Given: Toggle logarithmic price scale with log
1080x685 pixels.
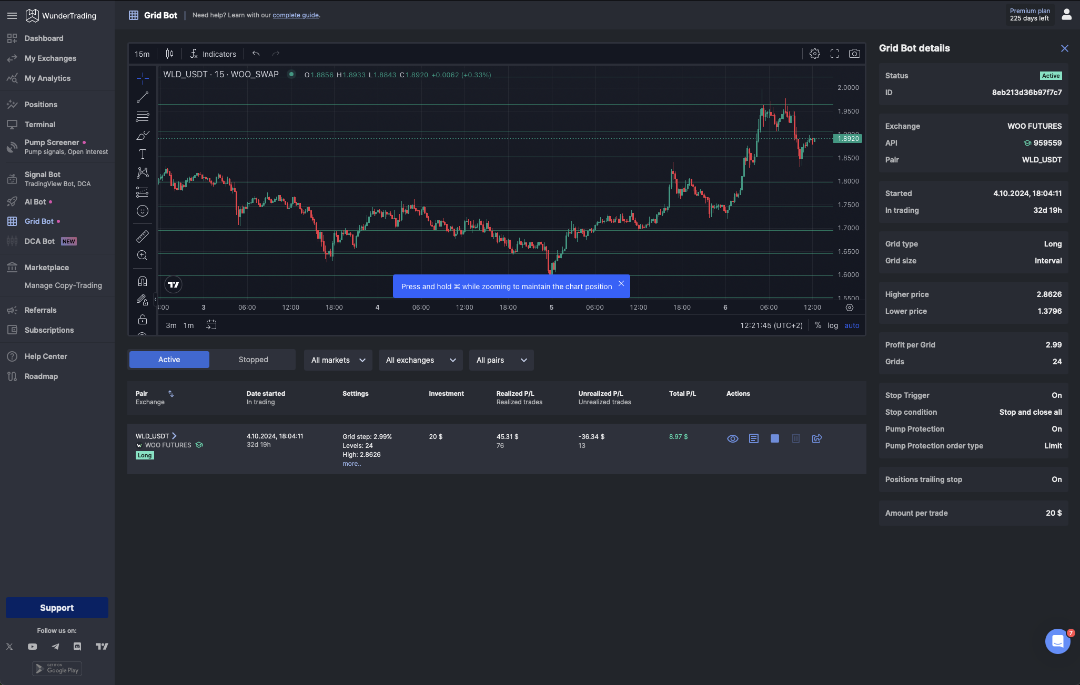Looking at the screenshot, I should pyautogui.click(x=833, y=325).
